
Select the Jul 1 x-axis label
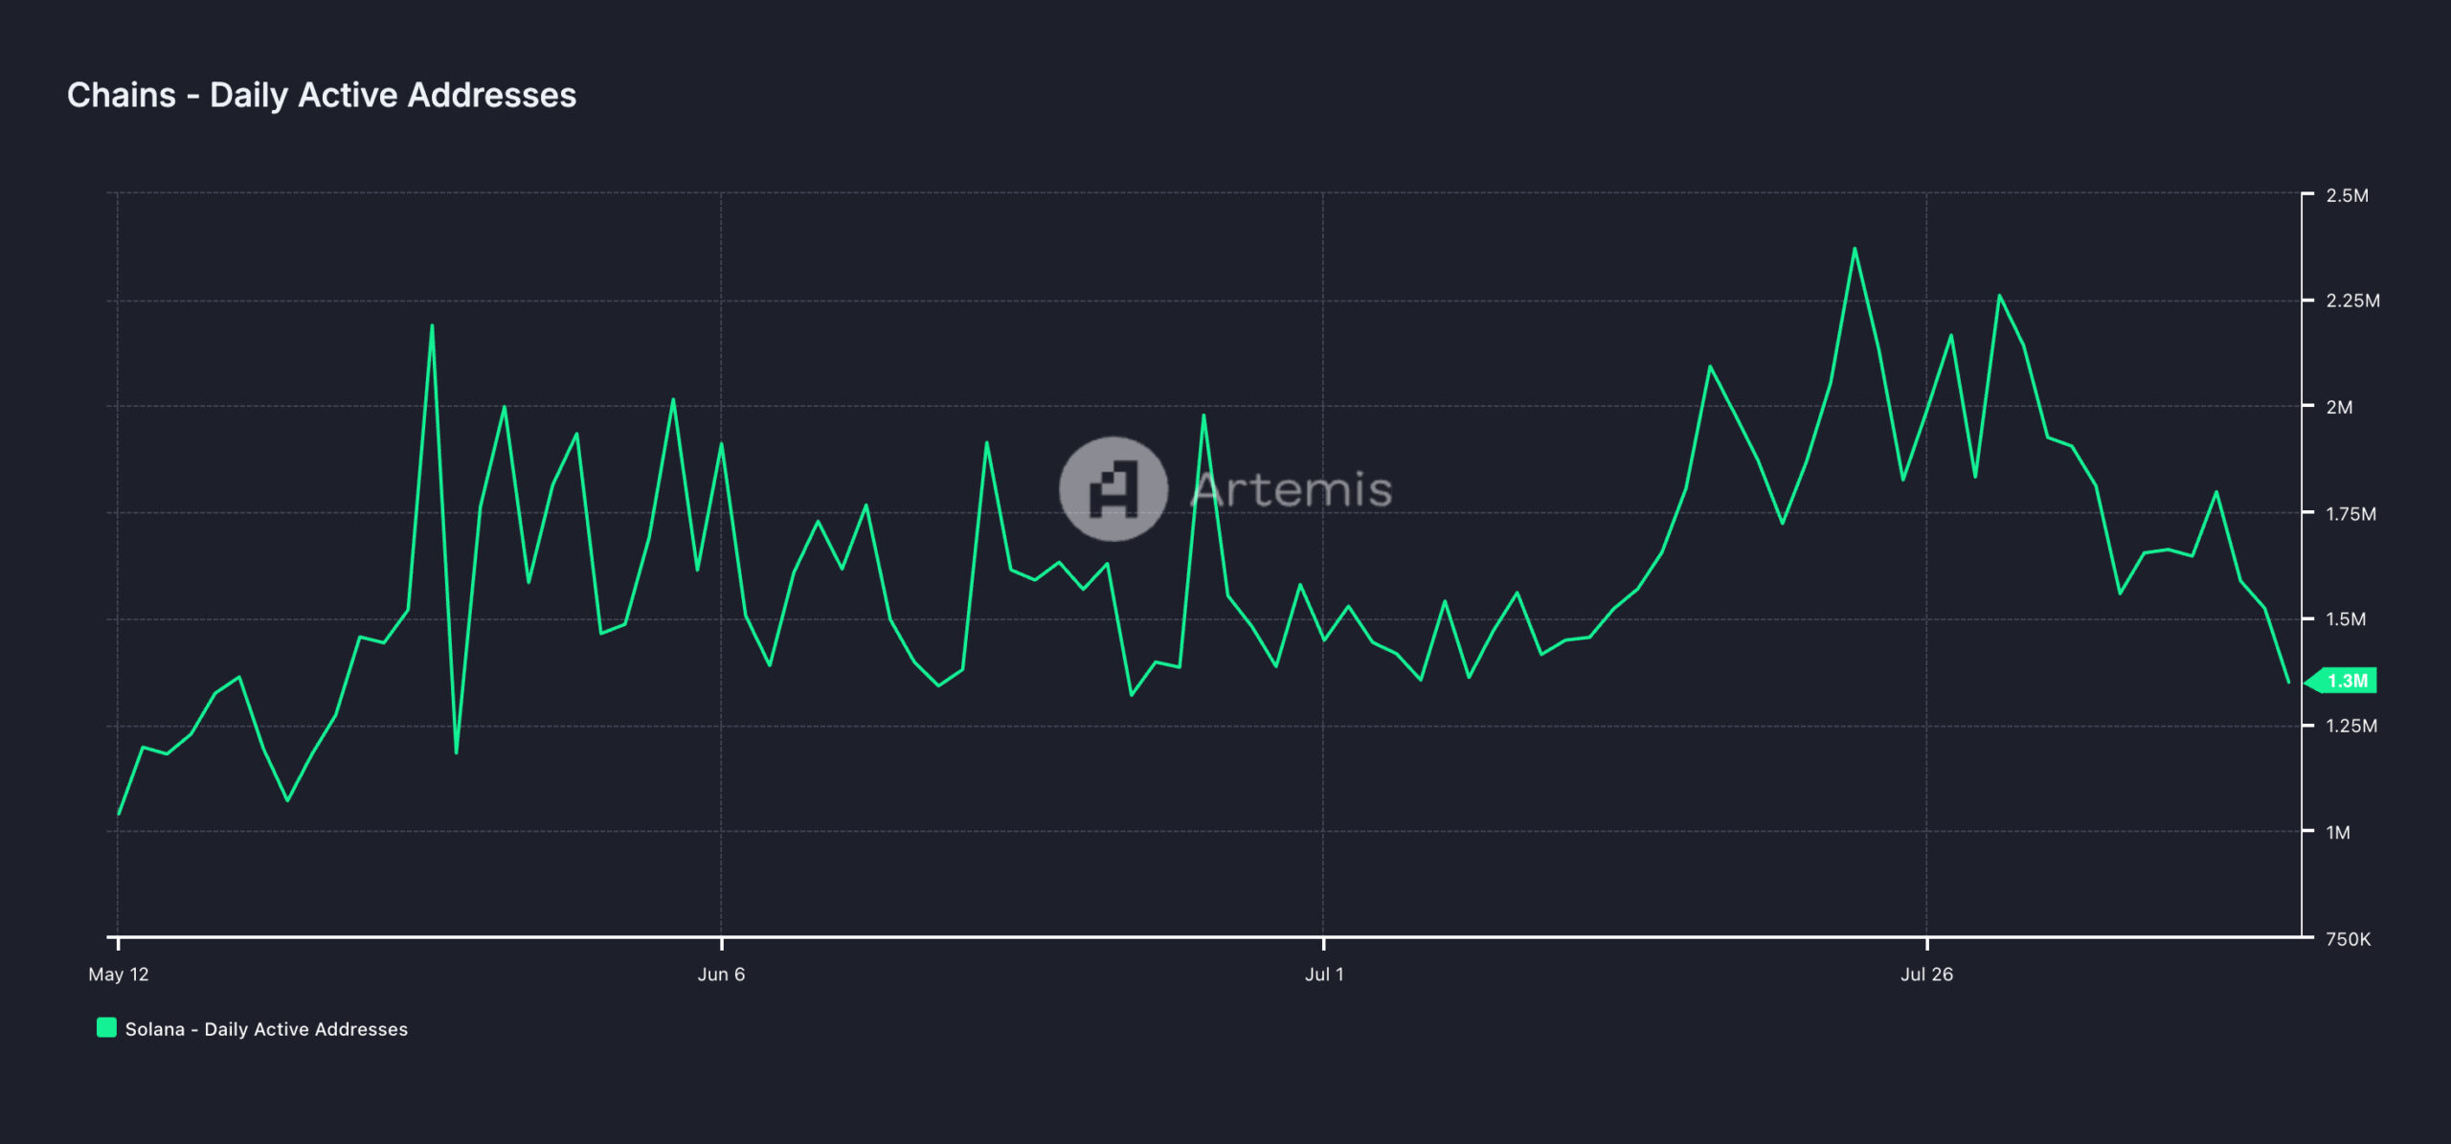[x=1324, y=975]
